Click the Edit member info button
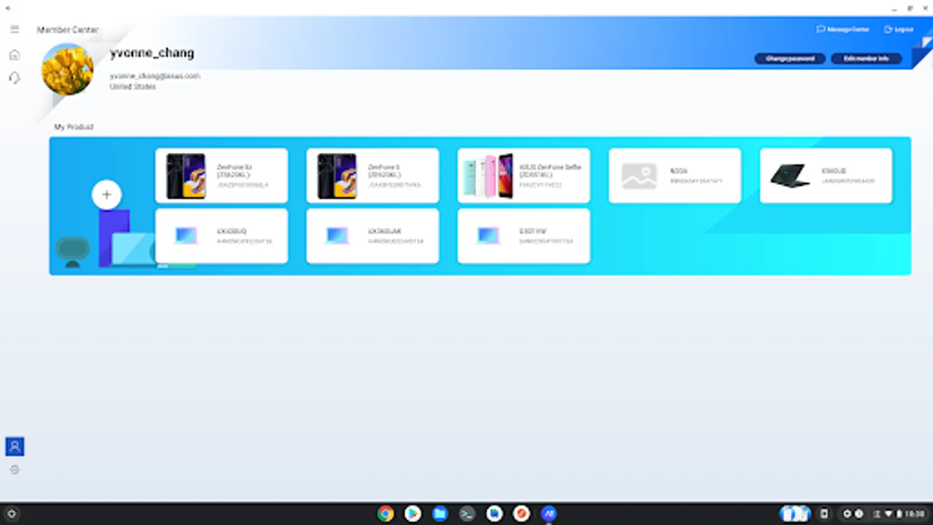This screenshot has width=933, height=525. pyautogui.click(x=867, y=58)
